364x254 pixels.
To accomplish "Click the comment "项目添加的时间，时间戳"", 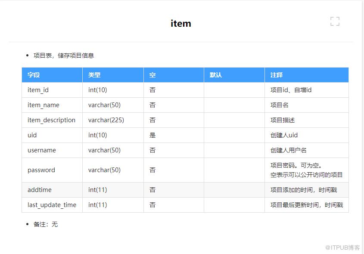I will (304, 190).
